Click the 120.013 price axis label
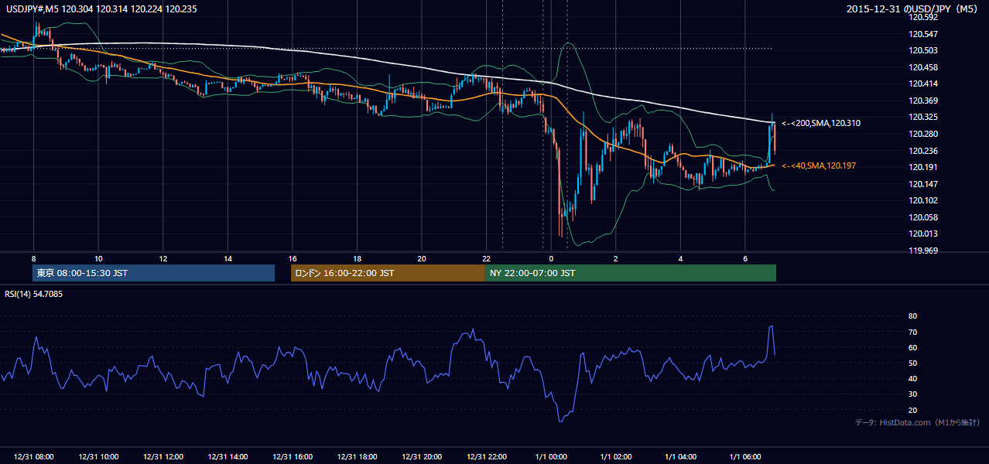Viewport: 989px width, 464px height. [x=924, y=234]
